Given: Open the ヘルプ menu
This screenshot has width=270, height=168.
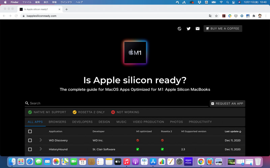Looking at the screenshot, I should pos(79,2).
